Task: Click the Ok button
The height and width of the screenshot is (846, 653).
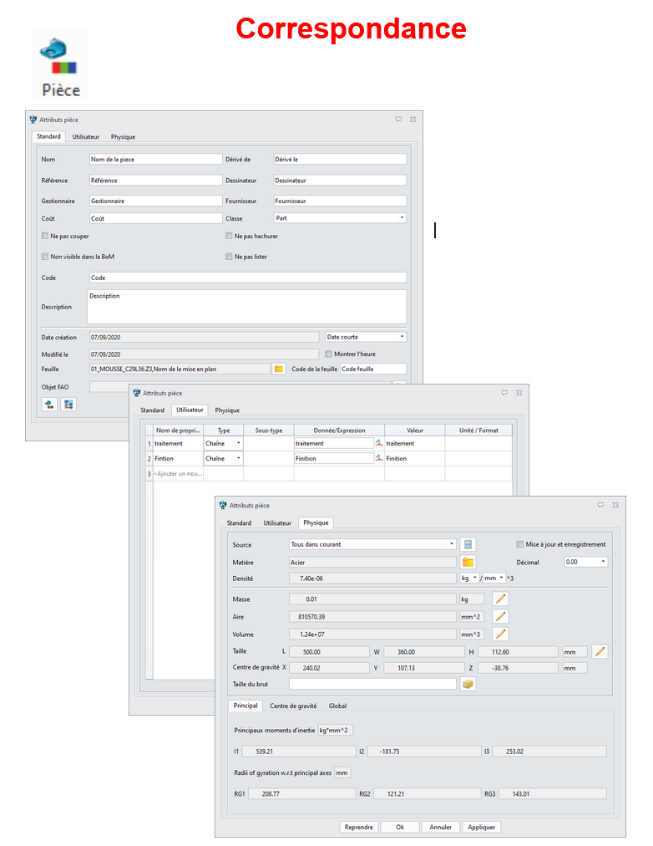Action: (x=400, y=827)
